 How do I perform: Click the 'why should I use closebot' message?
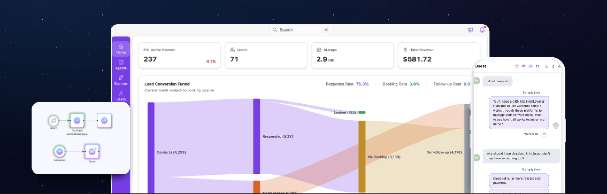pyautogui.click(x=521, y=156)
